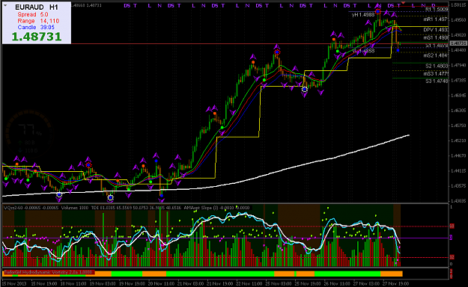
Task: Click the Candle 39:05 countdown
Action: pyautogui.click(x=36, y=27)
